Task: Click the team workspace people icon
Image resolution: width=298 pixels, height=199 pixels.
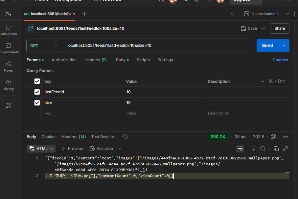Action: 8,14
